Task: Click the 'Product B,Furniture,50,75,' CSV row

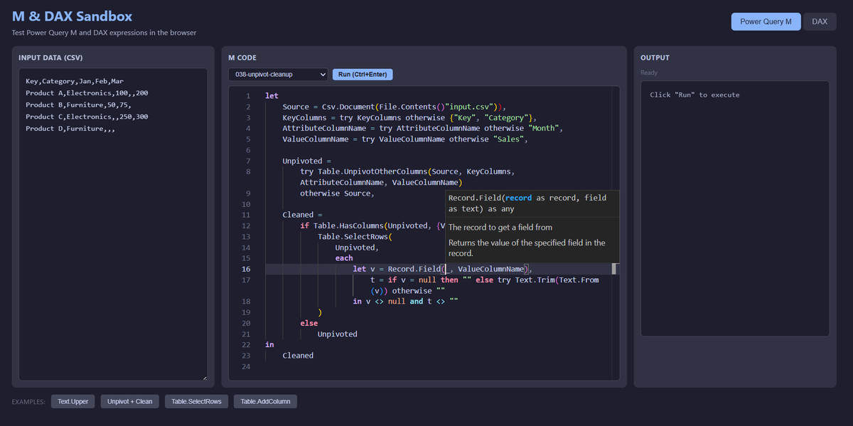Action: pyautogui.click(x=78, y=105)
